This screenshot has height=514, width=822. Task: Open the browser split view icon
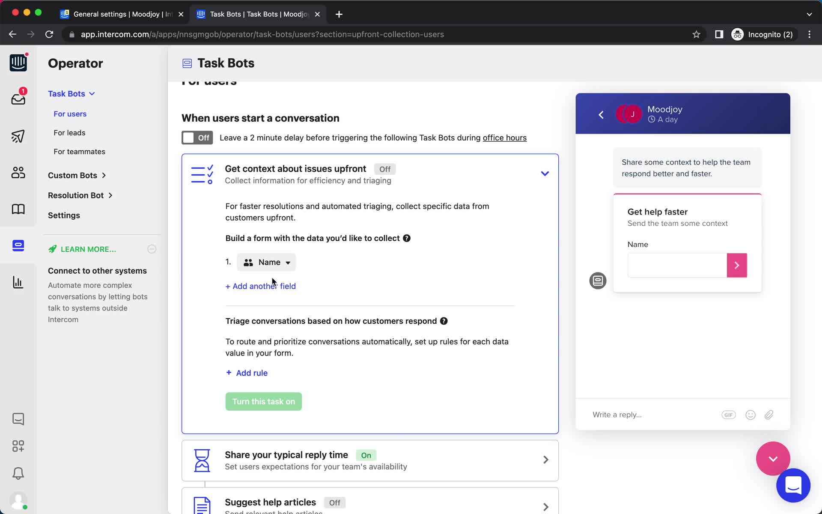click(719, 34)
